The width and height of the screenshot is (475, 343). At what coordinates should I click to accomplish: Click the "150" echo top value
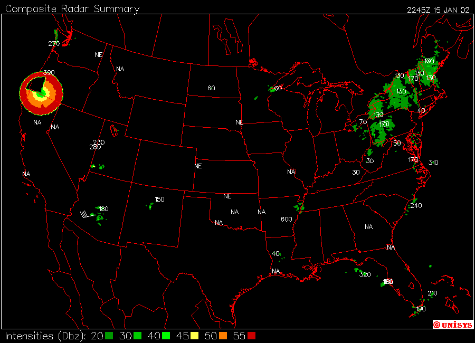[x=159, y=199]
